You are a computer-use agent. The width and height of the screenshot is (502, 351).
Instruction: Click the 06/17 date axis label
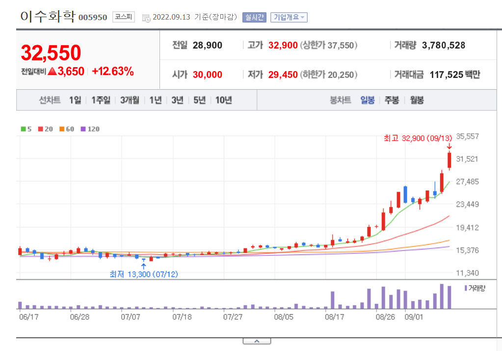pyautogui.click(x=29, y=317)
